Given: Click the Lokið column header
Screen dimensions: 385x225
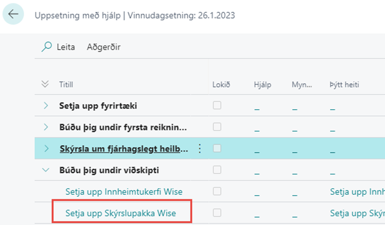Looking at the screenshot, I should (221, 84).
